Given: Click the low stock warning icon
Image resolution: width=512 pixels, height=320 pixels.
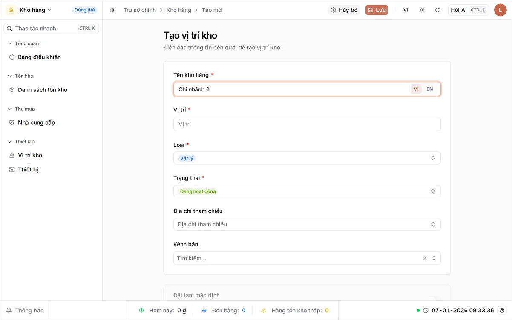Looking at the screenshot, I should (264, 311).
